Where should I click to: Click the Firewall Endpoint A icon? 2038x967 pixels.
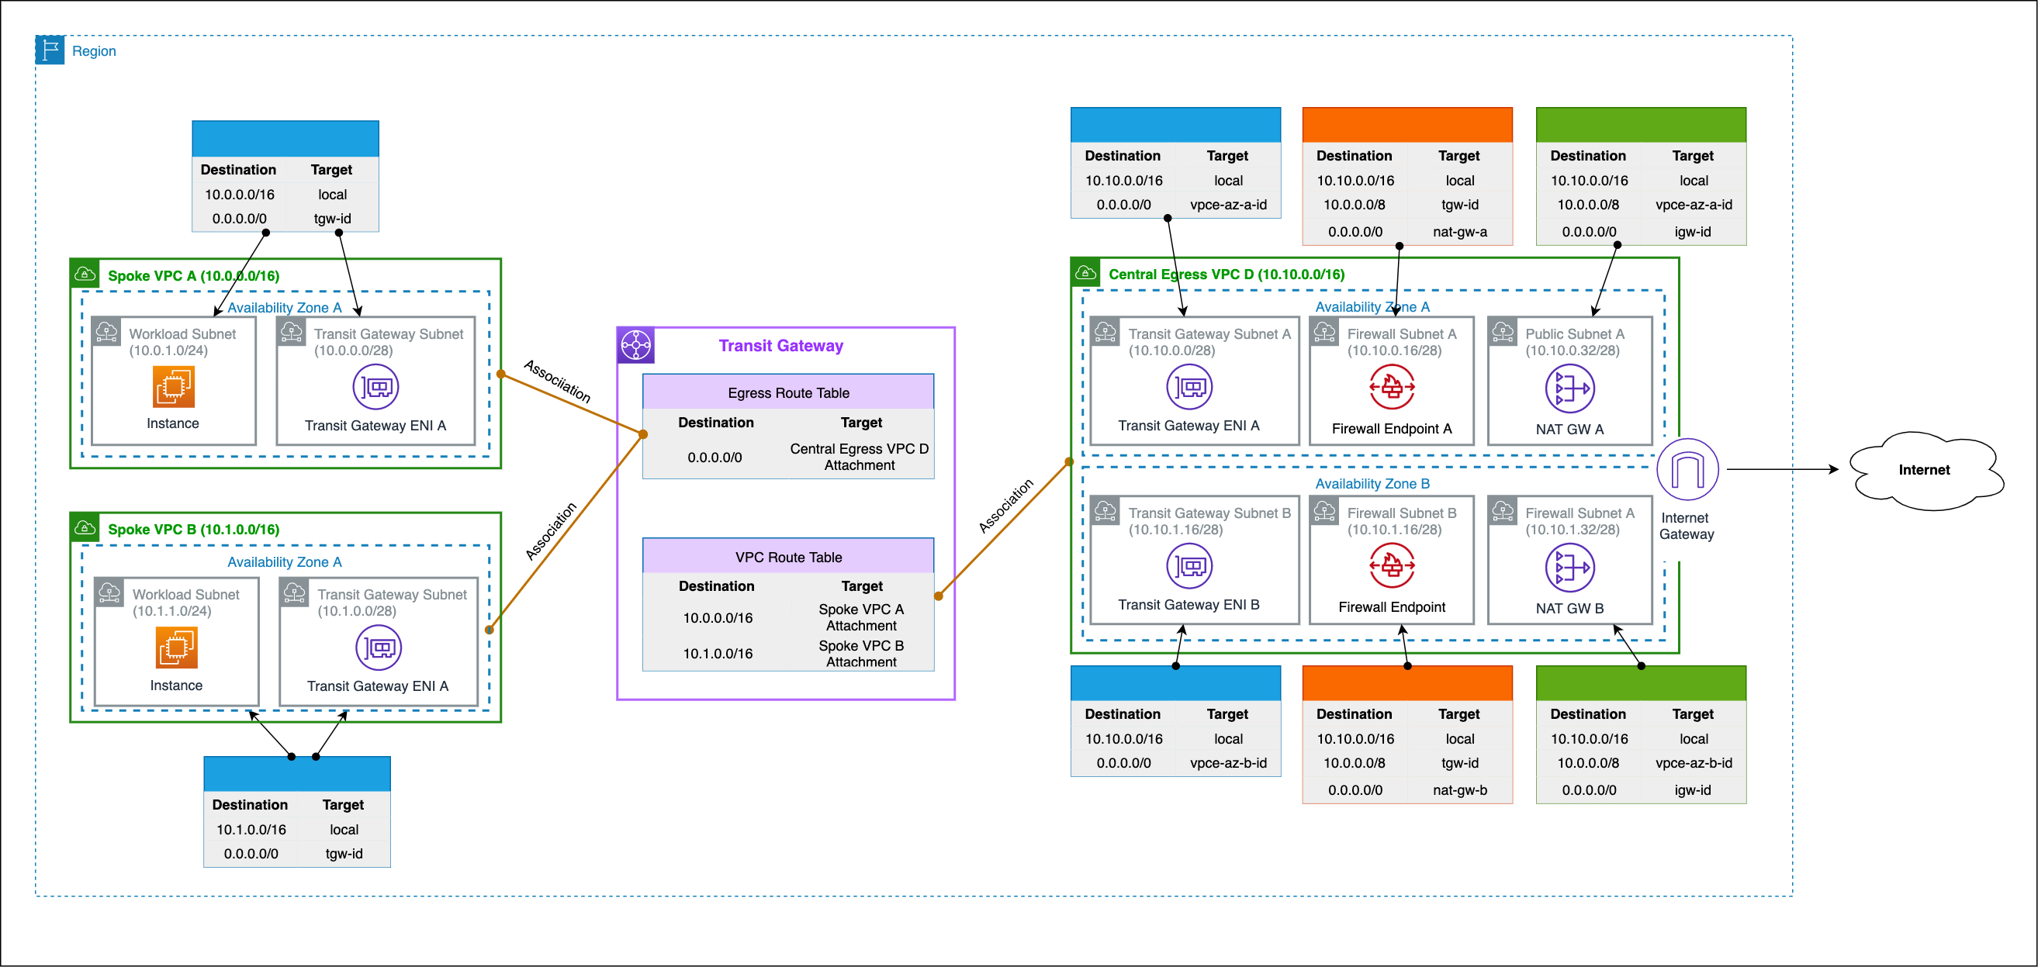[x=1393, y=389]
